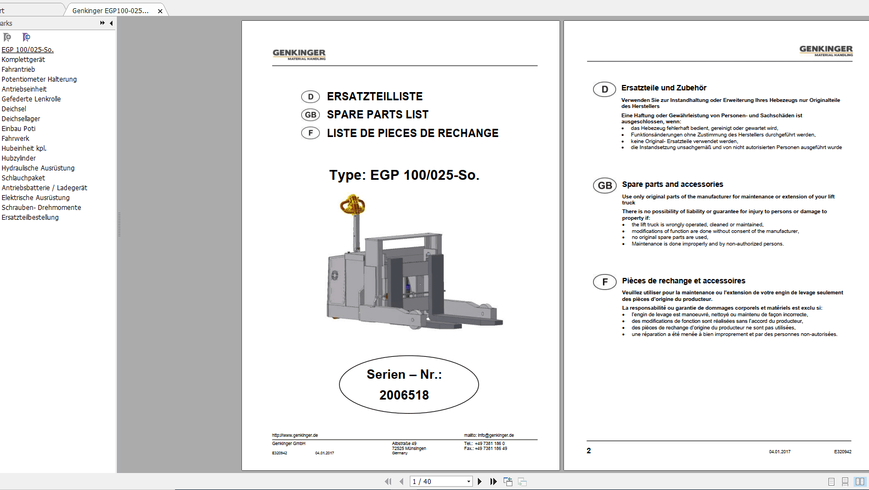Viewport: 869px width, 490px height.
Task: Open the EGP 100/025-So. bookmark
Action: coord(27,49)
